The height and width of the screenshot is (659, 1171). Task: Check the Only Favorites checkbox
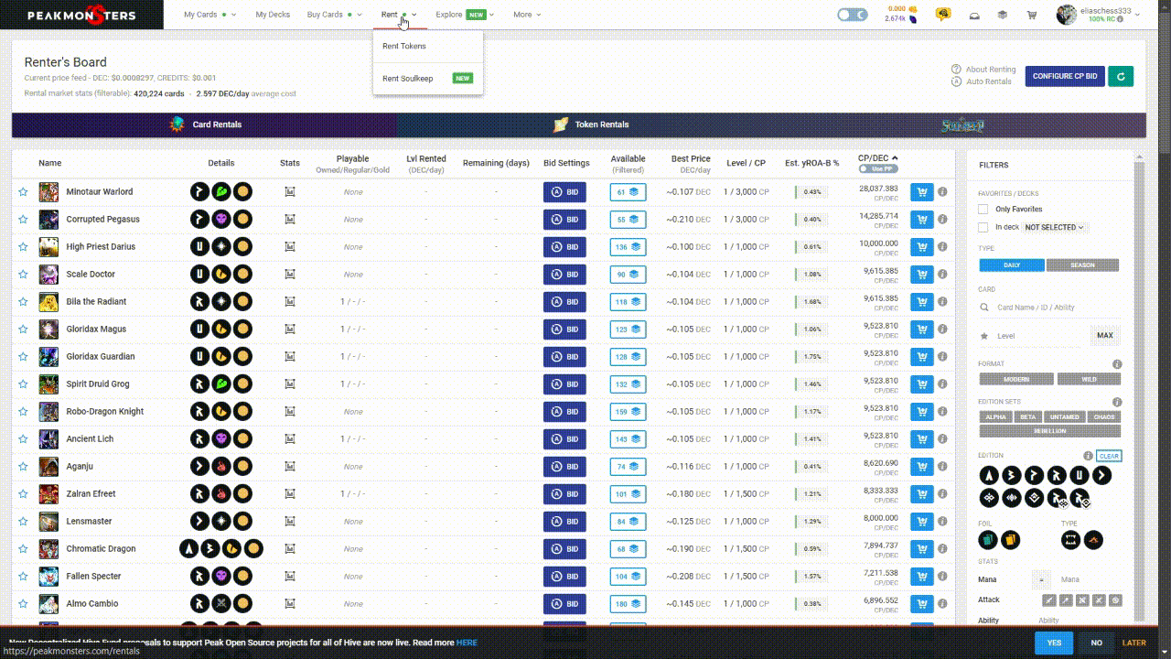983,210
